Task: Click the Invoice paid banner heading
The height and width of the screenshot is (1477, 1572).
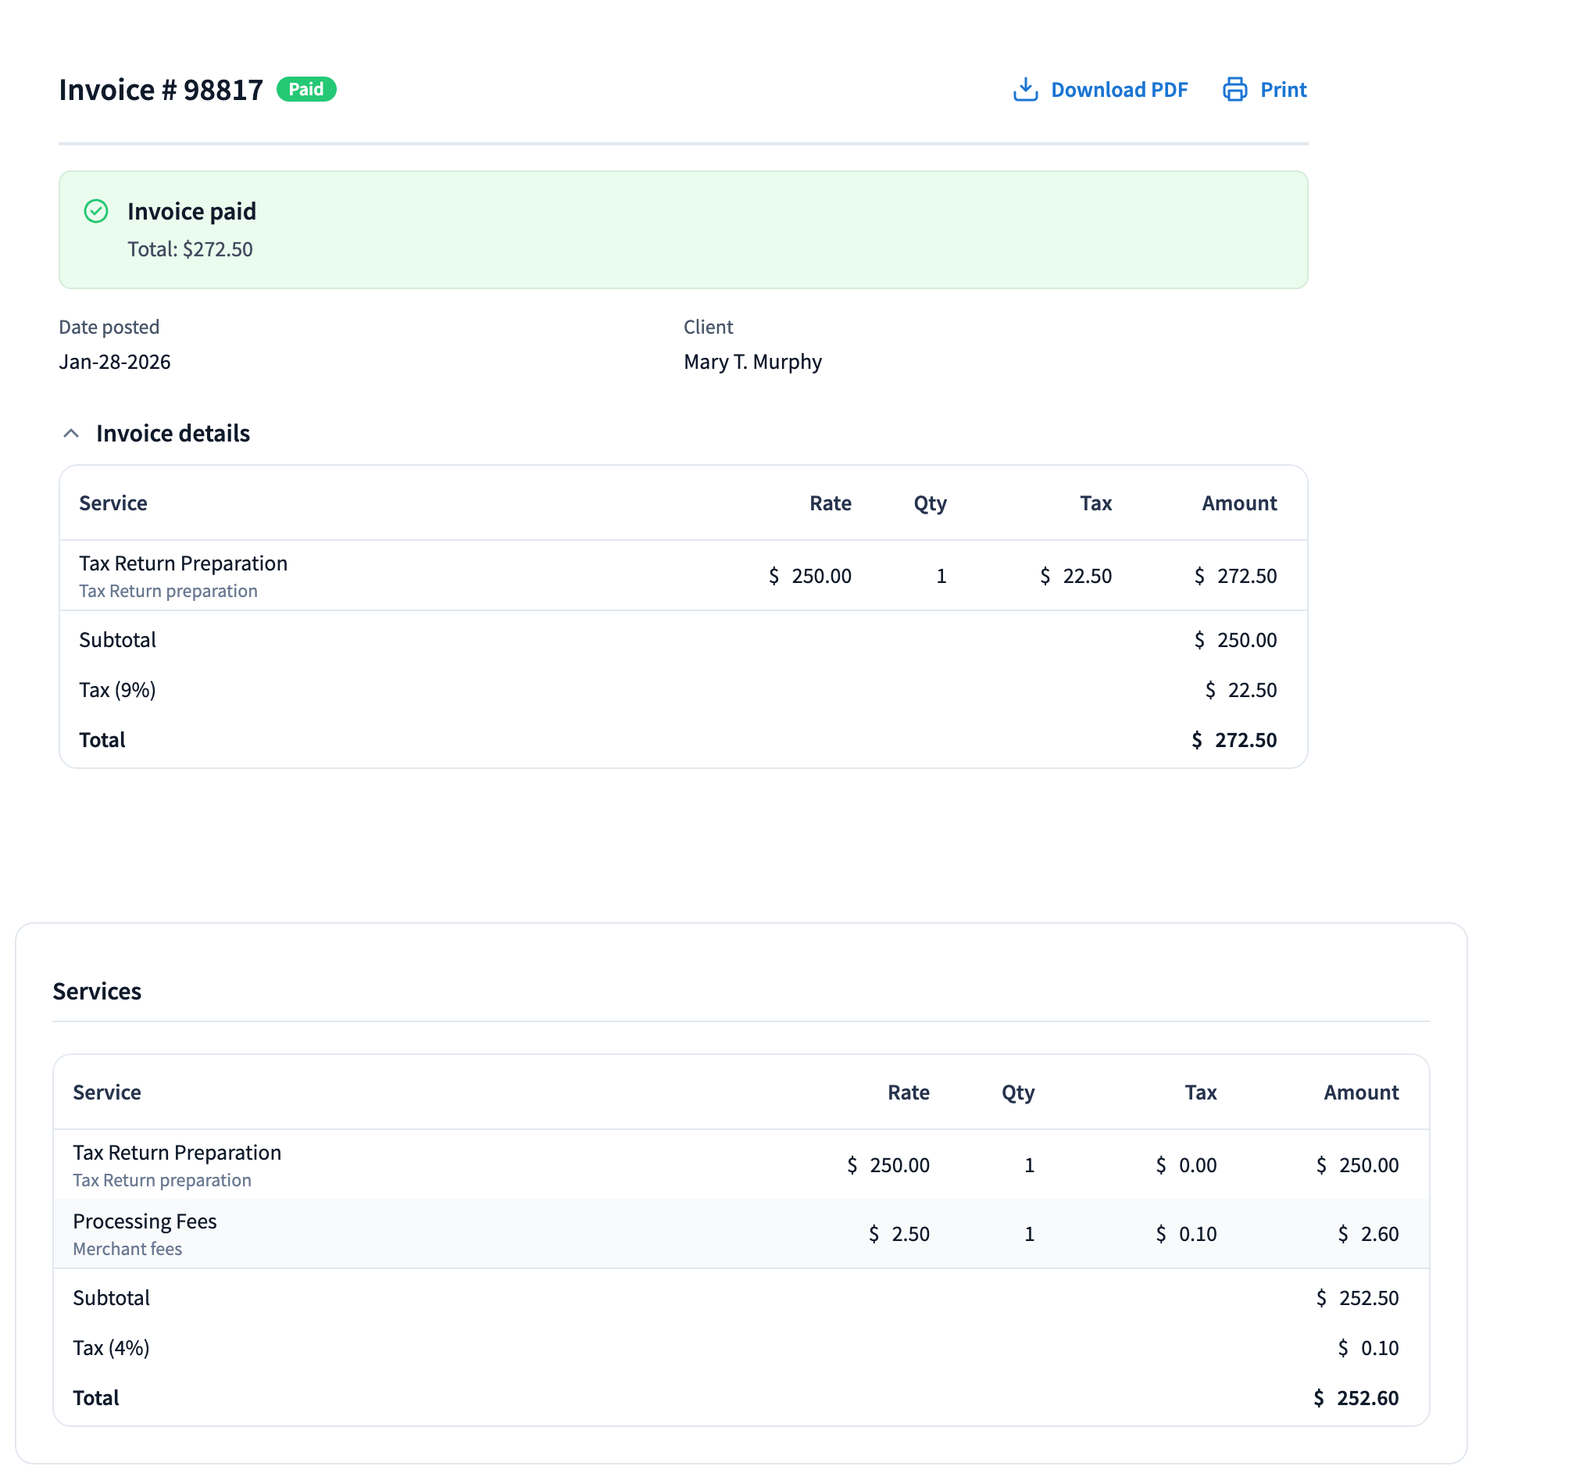Action: tap(191, 211)
